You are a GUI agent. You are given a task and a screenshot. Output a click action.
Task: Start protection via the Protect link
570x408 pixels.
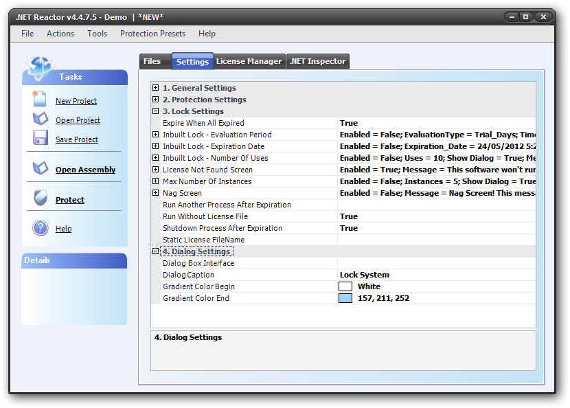pyautogui.click(x=70, y=200)
